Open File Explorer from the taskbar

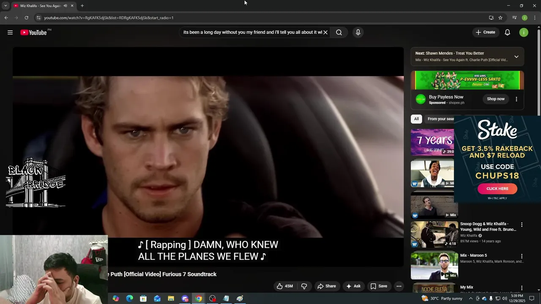click(x=171, y=299)
